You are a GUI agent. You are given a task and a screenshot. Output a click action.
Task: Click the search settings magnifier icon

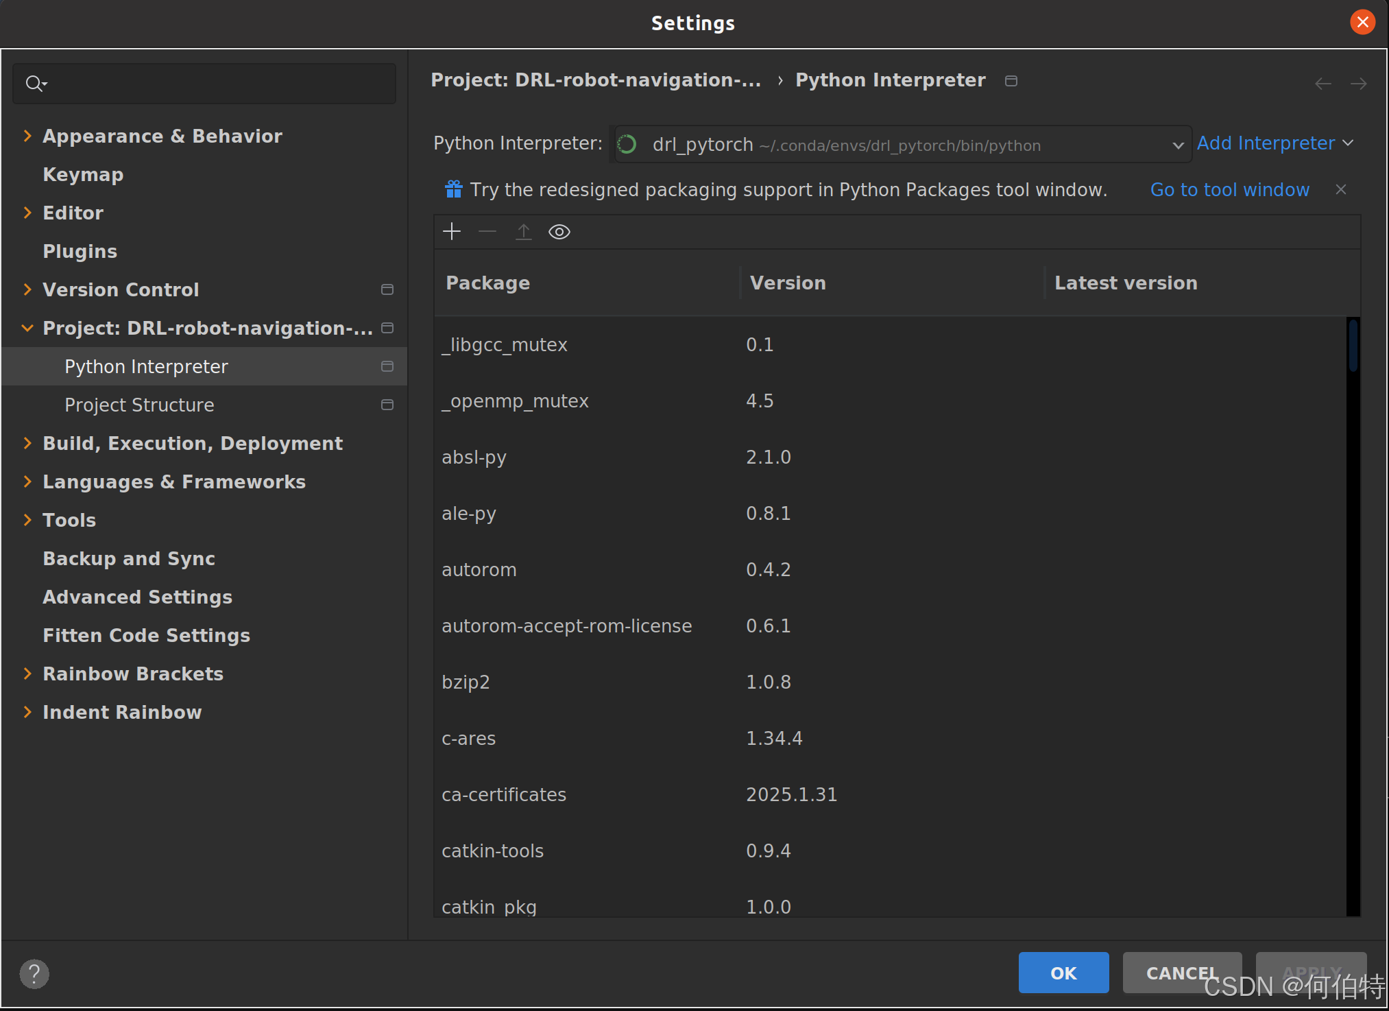35,84
